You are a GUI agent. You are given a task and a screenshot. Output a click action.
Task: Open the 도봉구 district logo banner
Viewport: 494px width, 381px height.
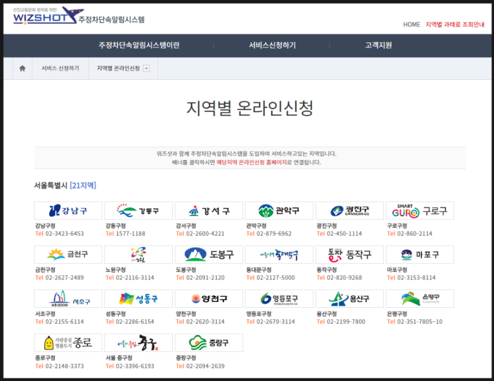tap(209, 254)
